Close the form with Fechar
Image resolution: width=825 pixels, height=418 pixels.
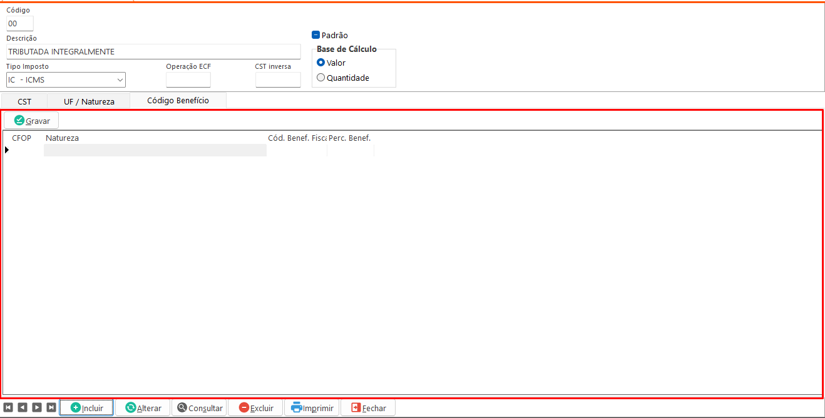point(368,408)
